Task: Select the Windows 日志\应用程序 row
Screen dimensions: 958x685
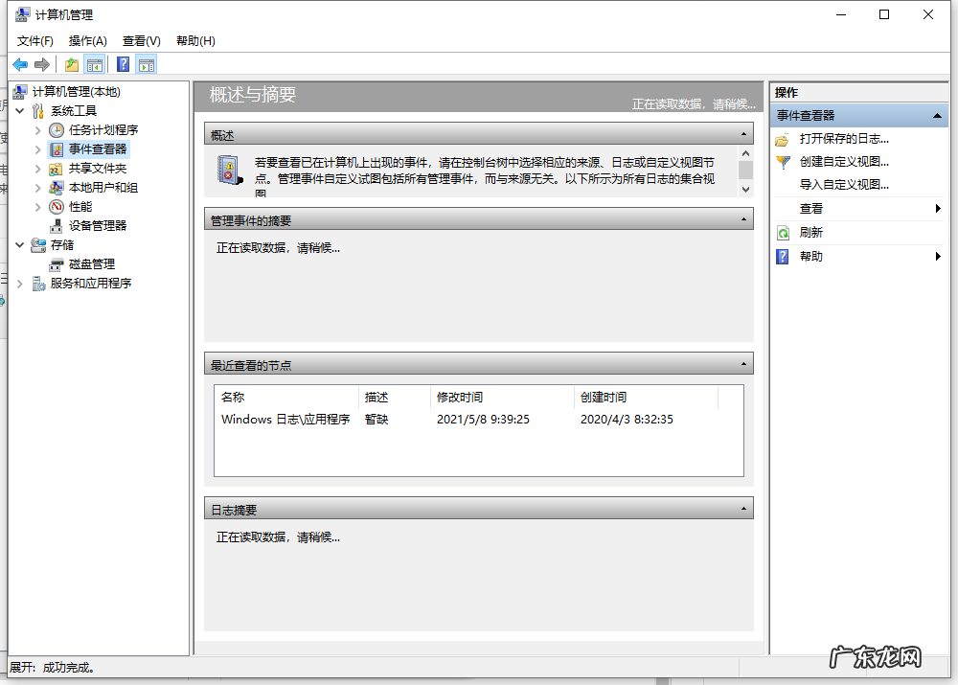Action: [x=287, y=419]
